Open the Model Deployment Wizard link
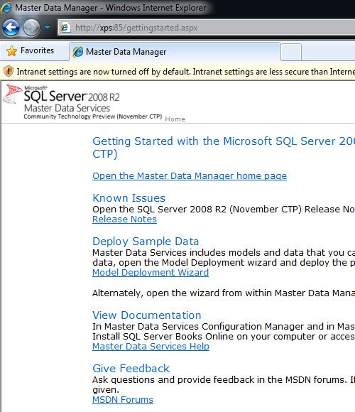Screen dimensions: 355x412 pos(151,273)
